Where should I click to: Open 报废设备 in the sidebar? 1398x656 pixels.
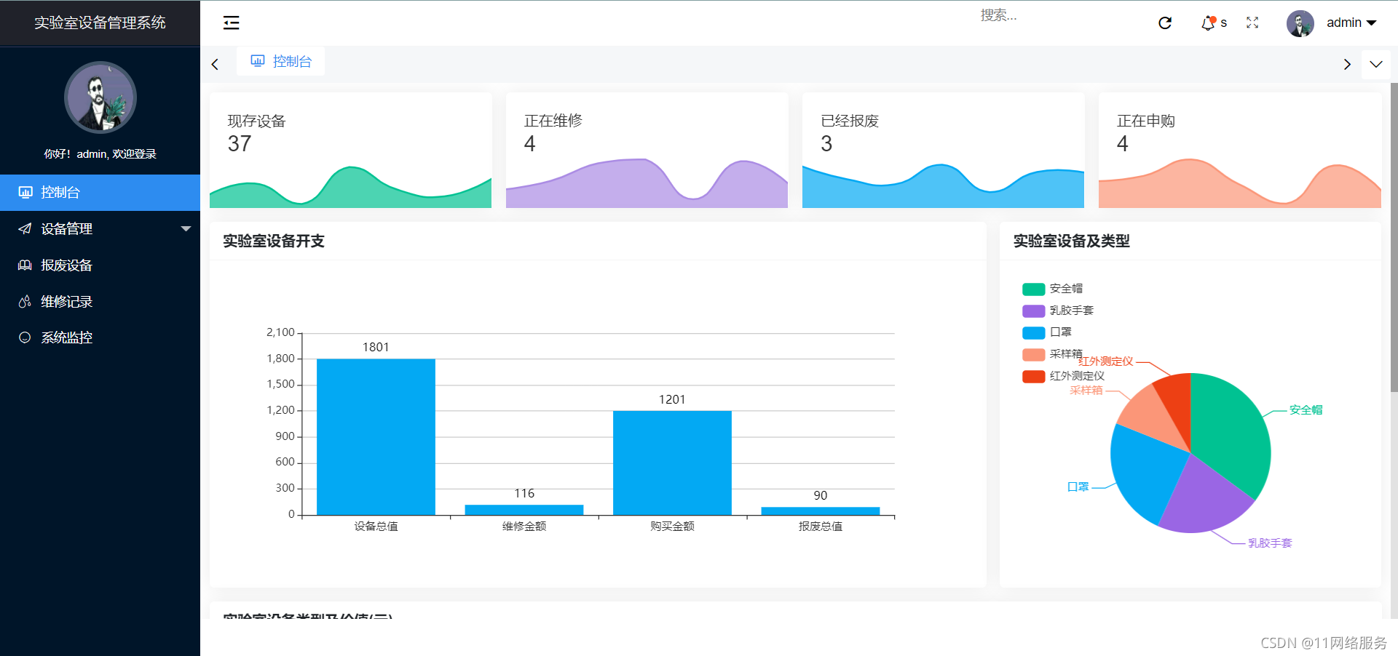pos(100,265)
